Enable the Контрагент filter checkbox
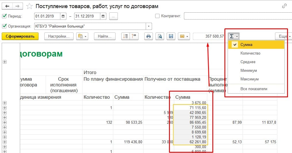Screen dimensions: 292x153 click(x=157, y=16)
